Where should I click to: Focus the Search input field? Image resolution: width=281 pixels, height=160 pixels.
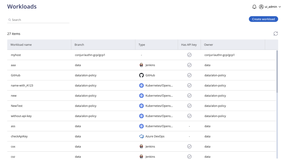[x=38, y=20]
